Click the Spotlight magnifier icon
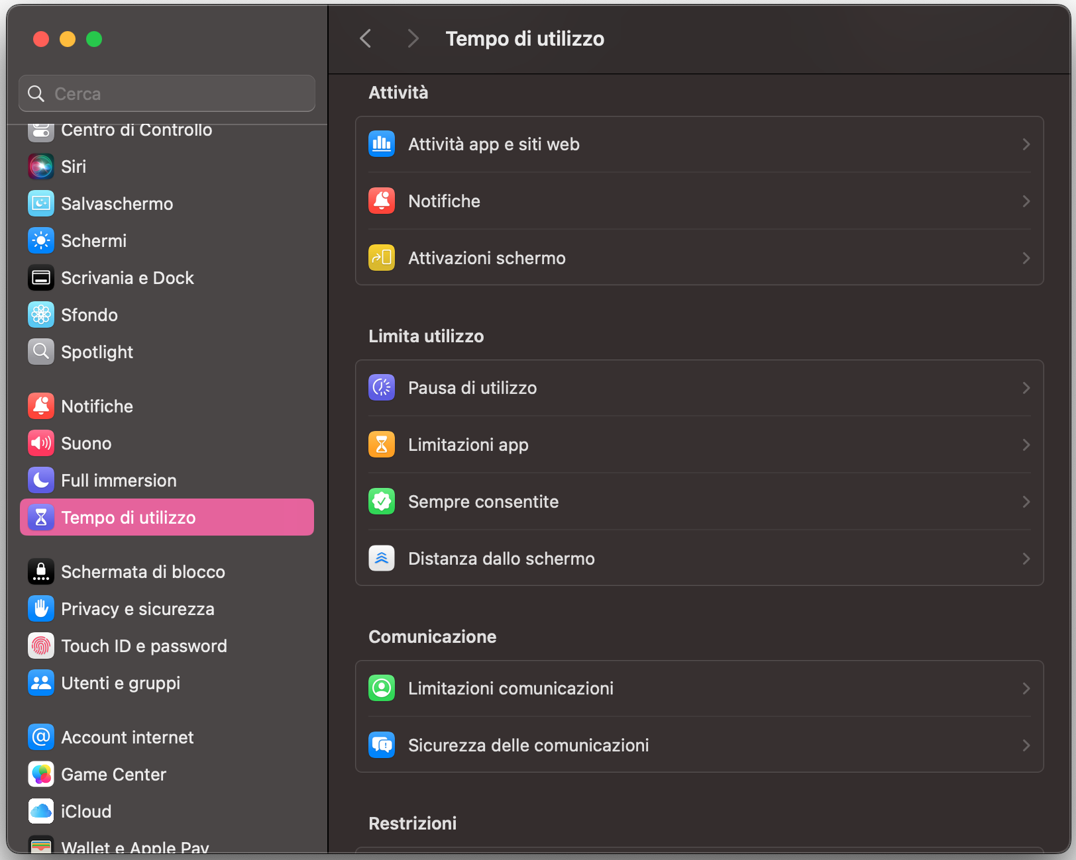This screenshot has height=860, width=1076. (40, 352)
